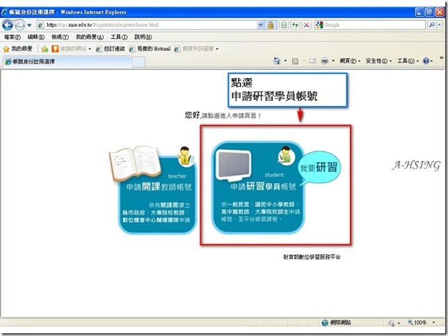Open the 自訂連結 favorites link
Viewport: 448px width, 336px height.
(x=111, y=49)
